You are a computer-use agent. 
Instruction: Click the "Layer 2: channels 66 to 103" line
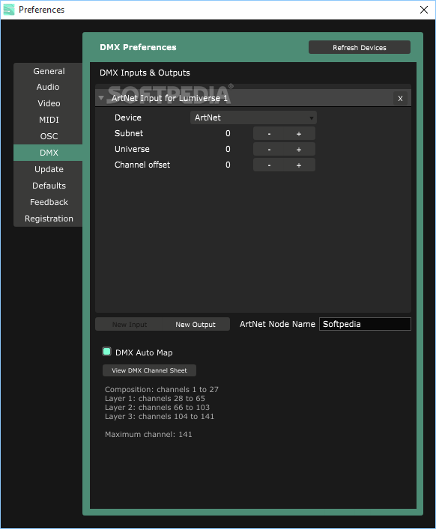click(x=157, y=408)
